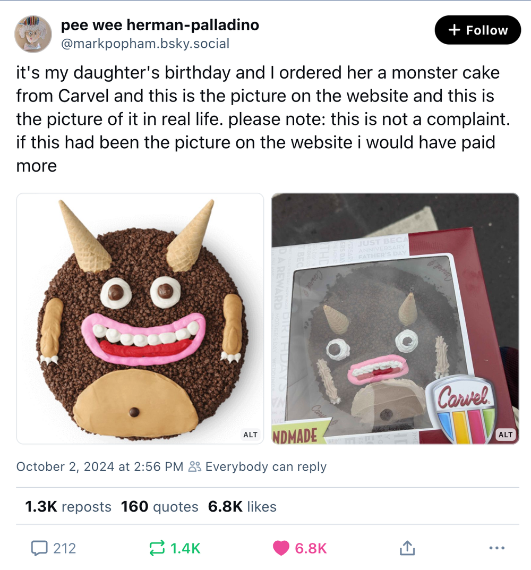The height and width of the screenshot is (570, 531).
Task: Click the repost arrows icon
Action: point(157,548)
